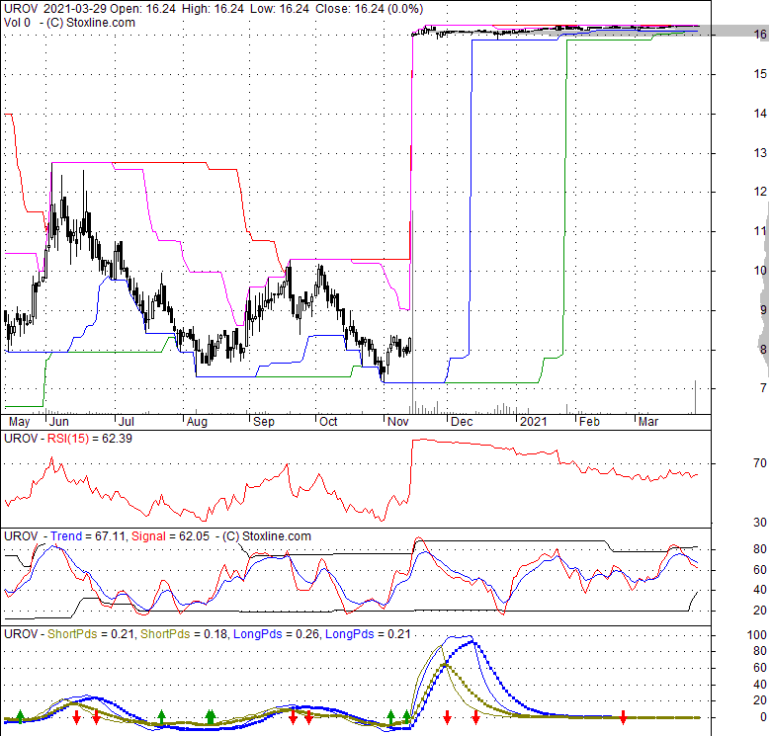Viewport: 771px width, 736px height.
Task: Click the '10' price axis label
Action: tap(760, 271)
